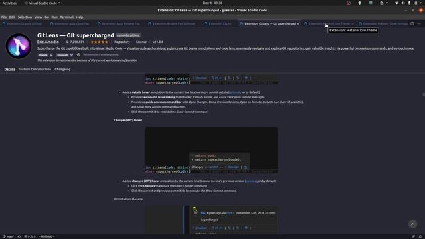The image size is (425, 239).
Task: Click the Changes (diff) Hover heading
Action: point(127,120)
